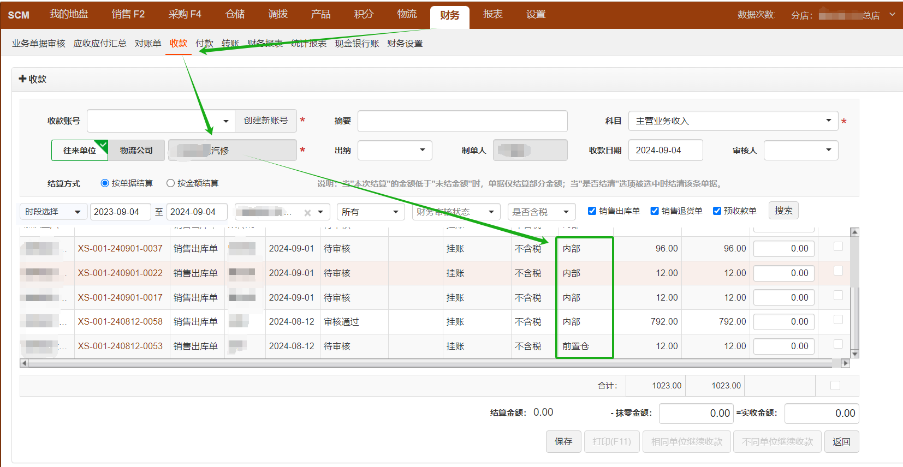Image resolution: width=903 pixels, height=467 pixels.
Task: Click the table's scroll down arrow
Action: pos(854,354)
